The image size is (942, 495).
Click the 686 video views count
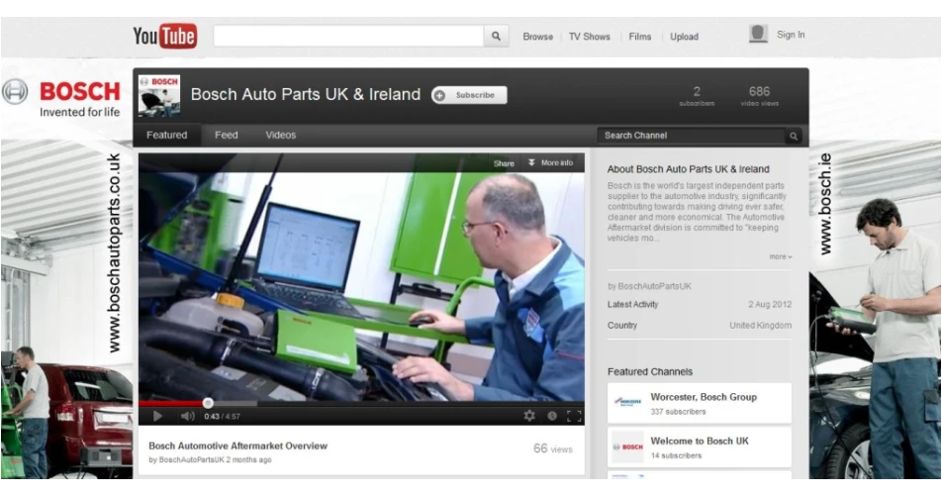(759, 95)
